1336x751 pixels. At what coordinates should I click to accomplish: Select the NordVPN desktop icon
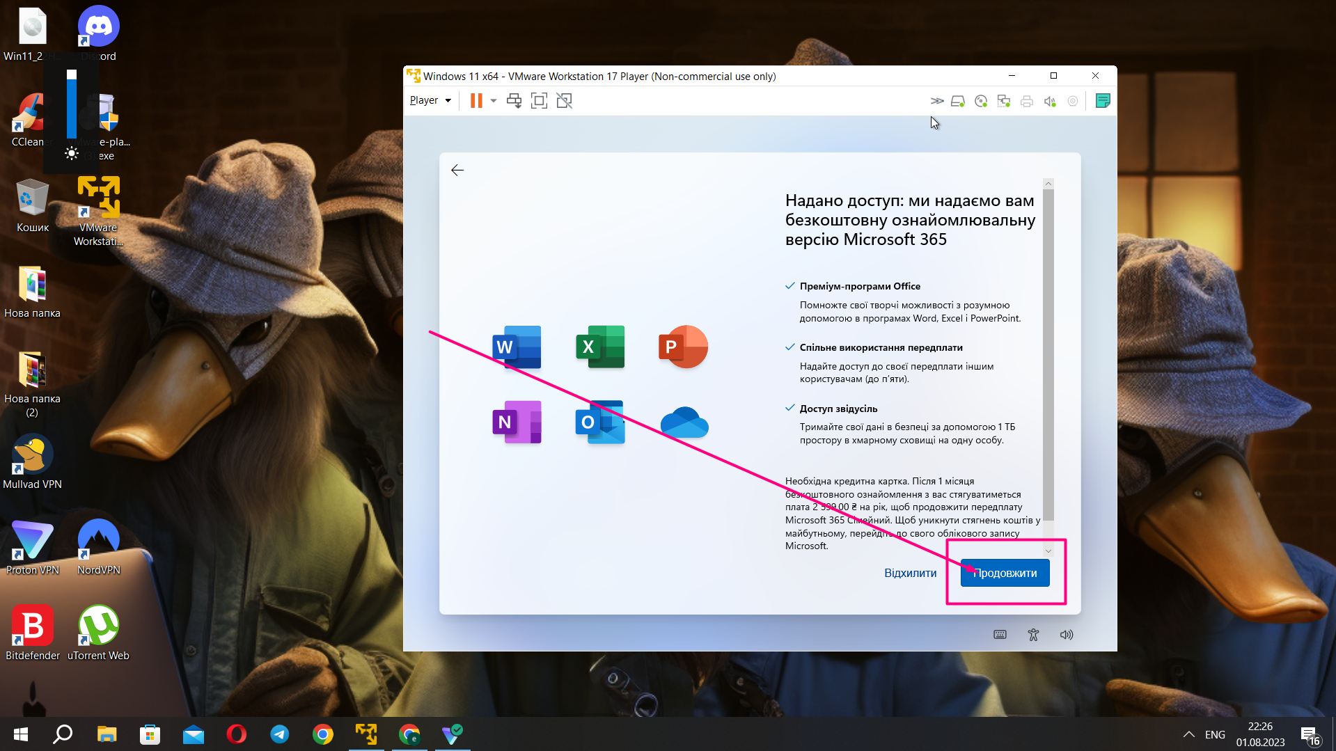tap(98, 548)
